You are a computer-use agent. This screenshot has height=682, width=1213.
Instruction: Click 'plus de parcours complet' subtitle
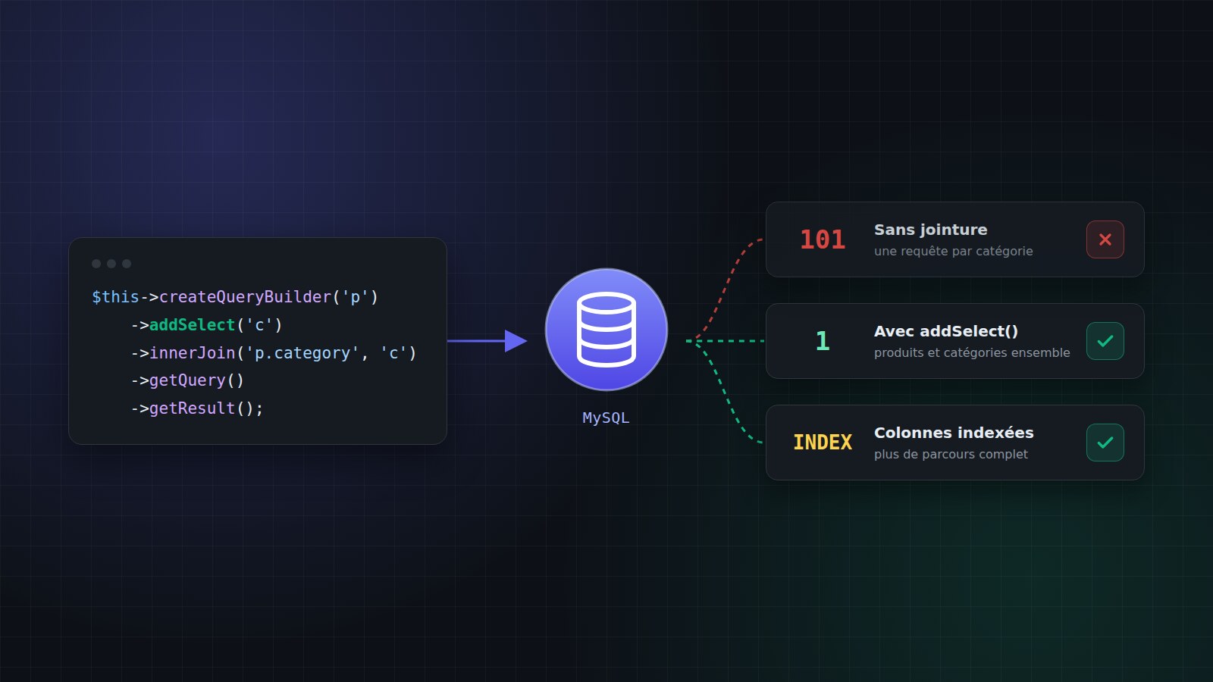coord(951,454)
